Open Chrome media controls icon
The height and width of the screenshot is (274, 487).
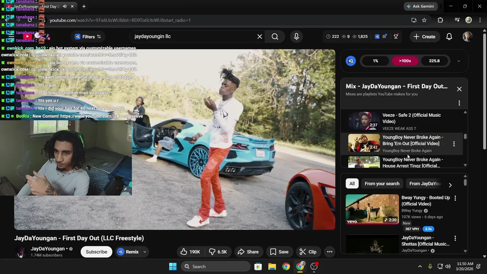[457, 20]
